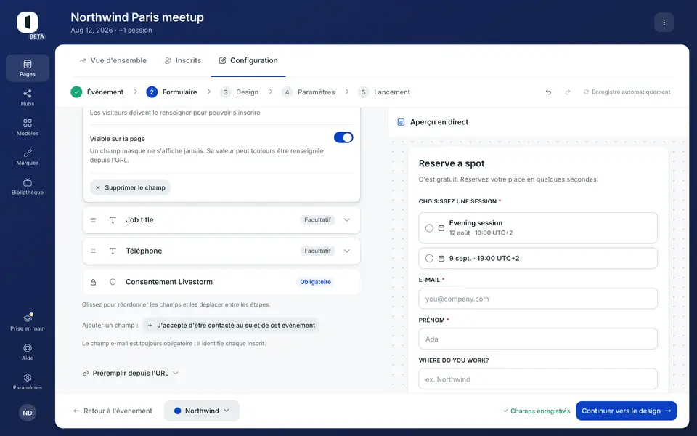Go to the Événement step label
The image size is (697, 436).
105,92
